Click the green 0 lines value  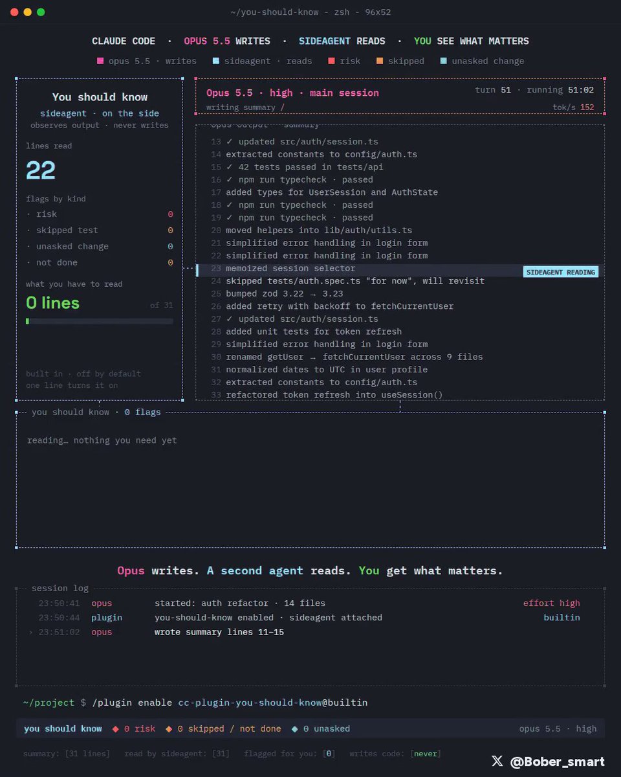[52, 303]
